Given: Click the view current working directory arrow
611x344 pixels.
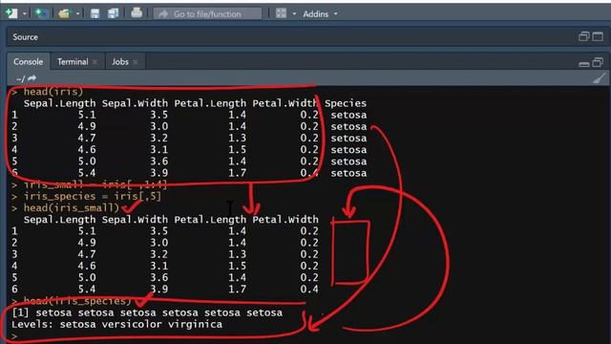Looking at the screenshot, I should 32,78.
